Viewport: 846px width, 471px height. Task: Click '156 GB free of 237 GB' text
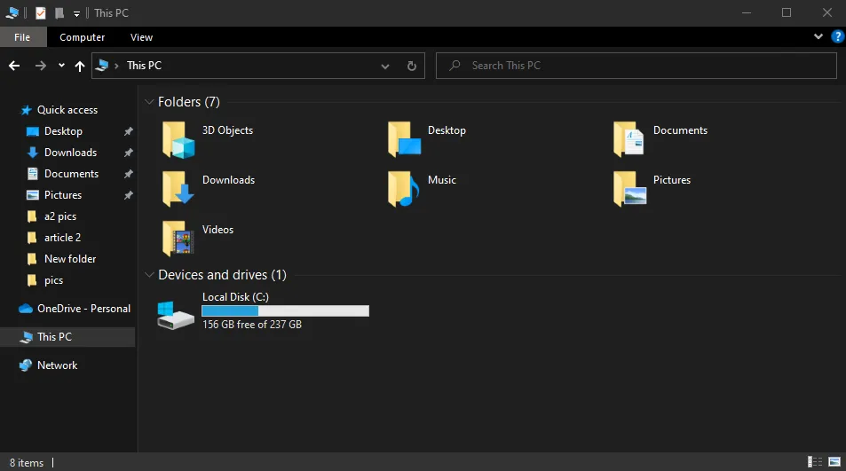pos(252,325)
